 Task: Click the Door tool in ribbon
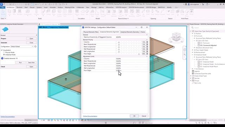pyautogui.click(x=14, y=12)
